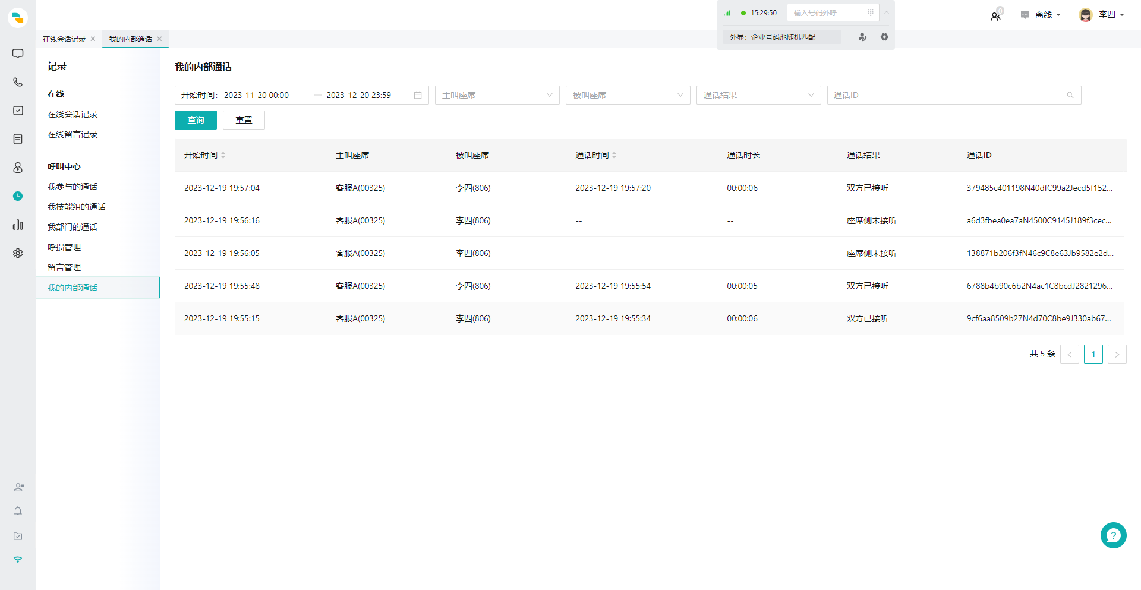Select 我的内部通话 in the sidebar menu

tap(98, 288)
